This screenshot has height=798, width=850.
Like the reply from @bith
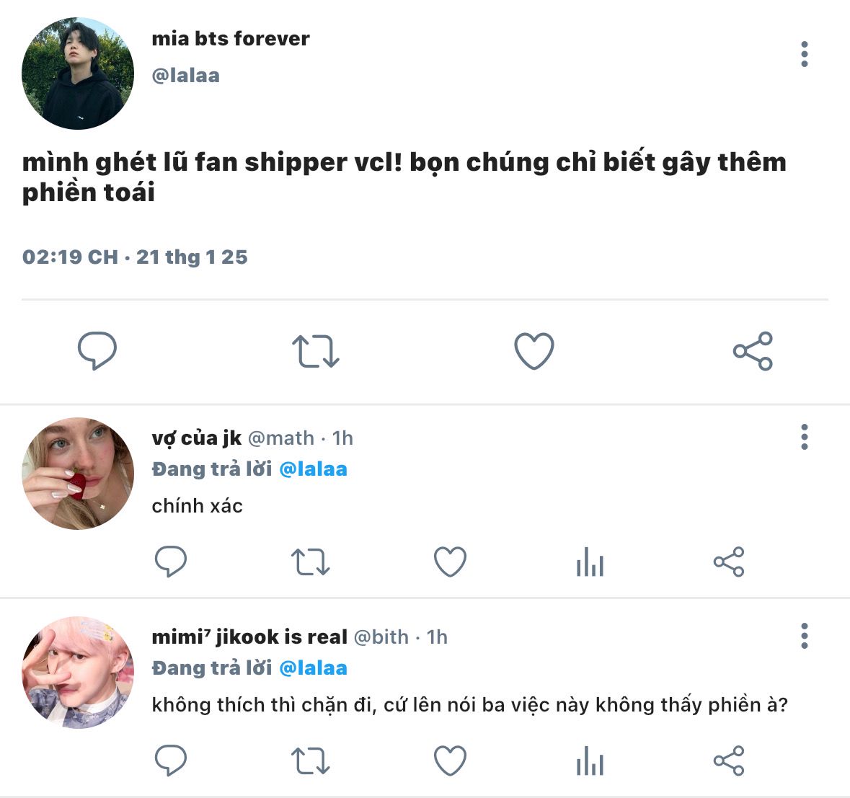(x=450, y=761)
